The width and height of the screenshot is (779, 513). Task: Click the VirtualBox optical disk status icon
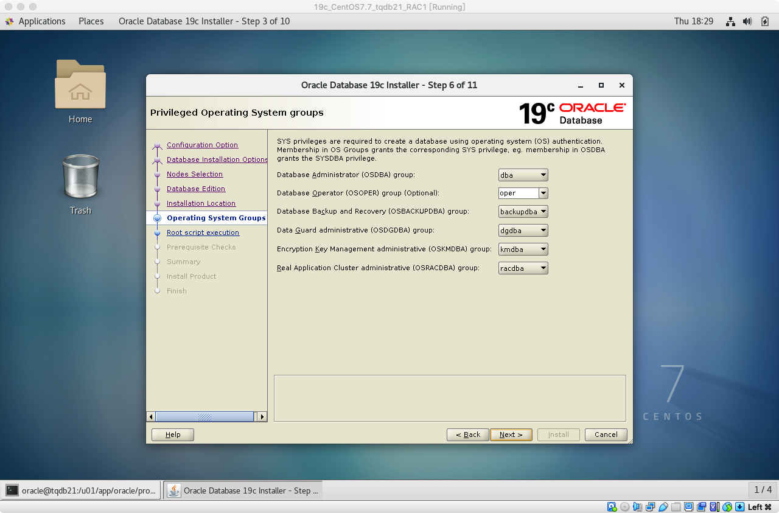click(625, 507)
